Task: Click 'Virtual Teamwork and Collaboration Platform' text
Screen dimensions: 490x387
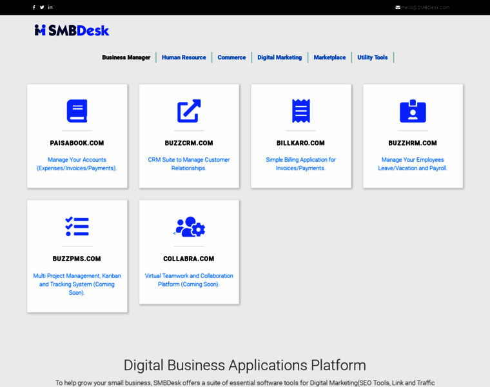Action: click(189, 280)
